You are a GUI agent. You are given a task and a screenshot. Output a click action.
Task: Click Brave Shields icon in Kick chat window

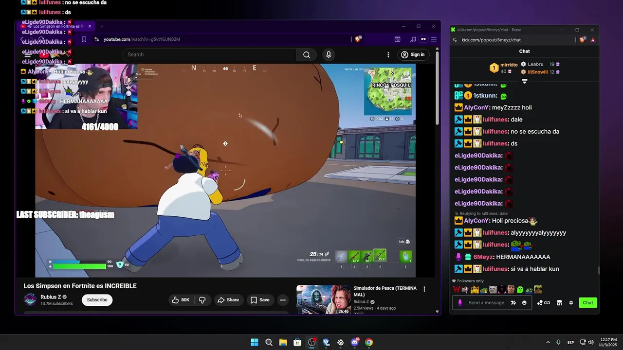pos(583,40)
